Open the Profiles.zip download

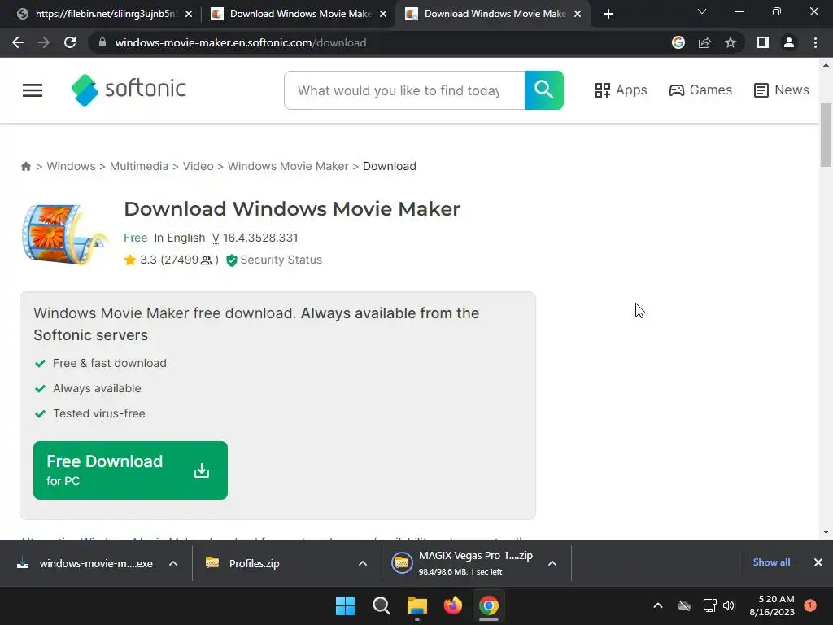click(243, 563)
